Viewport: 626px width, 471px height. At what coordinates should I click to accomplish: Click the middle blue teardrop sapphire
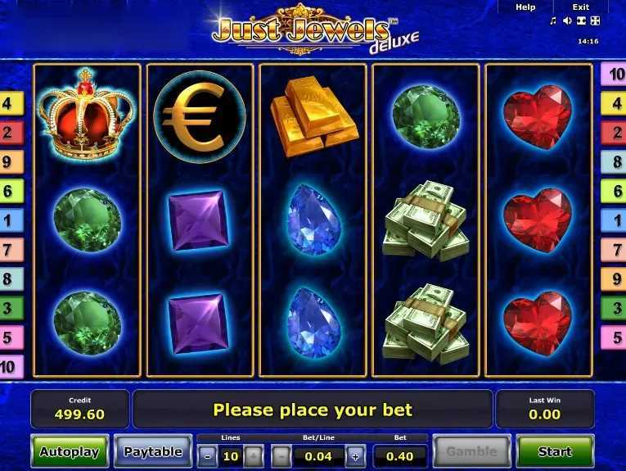coord(314,220)
